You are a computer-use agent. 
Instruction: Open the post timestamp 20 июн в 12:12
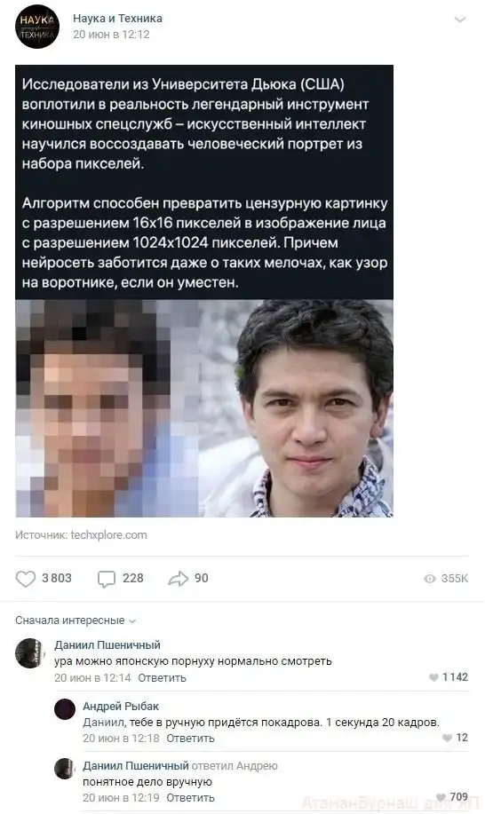pyautogui.click(x=111, y=35)
